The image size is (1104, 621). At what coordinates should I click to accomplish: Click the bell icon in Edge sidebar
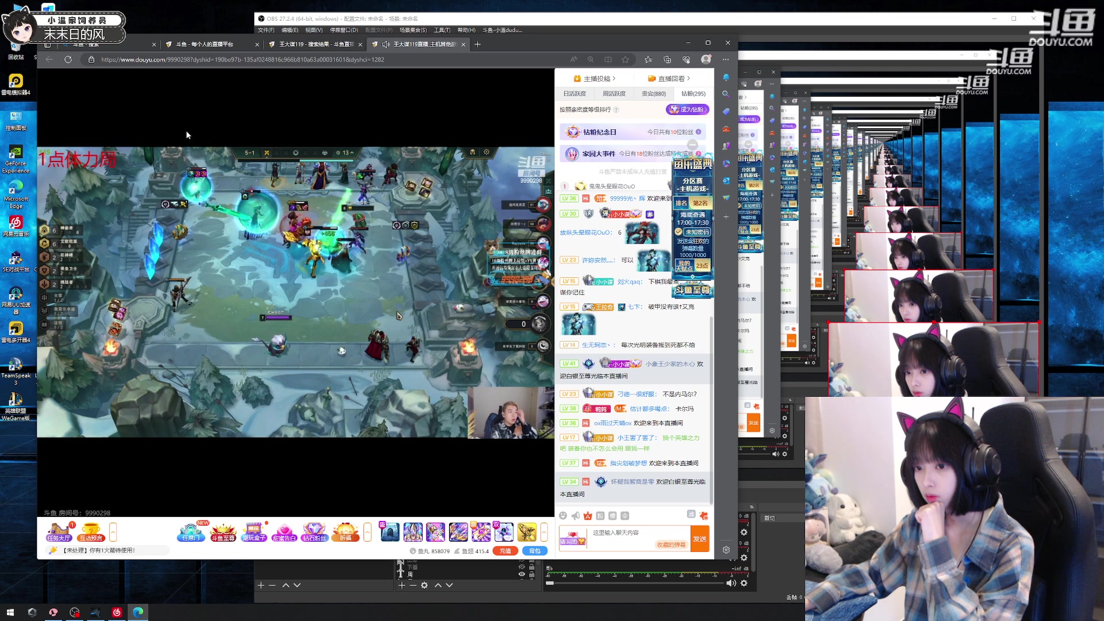pos(726,77)
